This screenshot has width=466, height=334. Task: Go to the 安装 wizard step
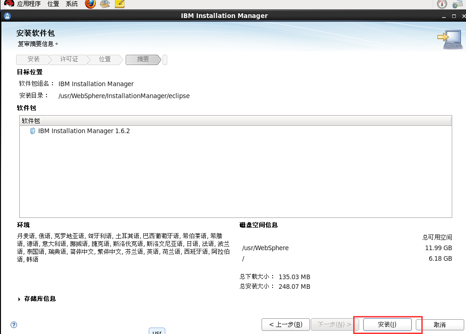[x=33, y=59]
